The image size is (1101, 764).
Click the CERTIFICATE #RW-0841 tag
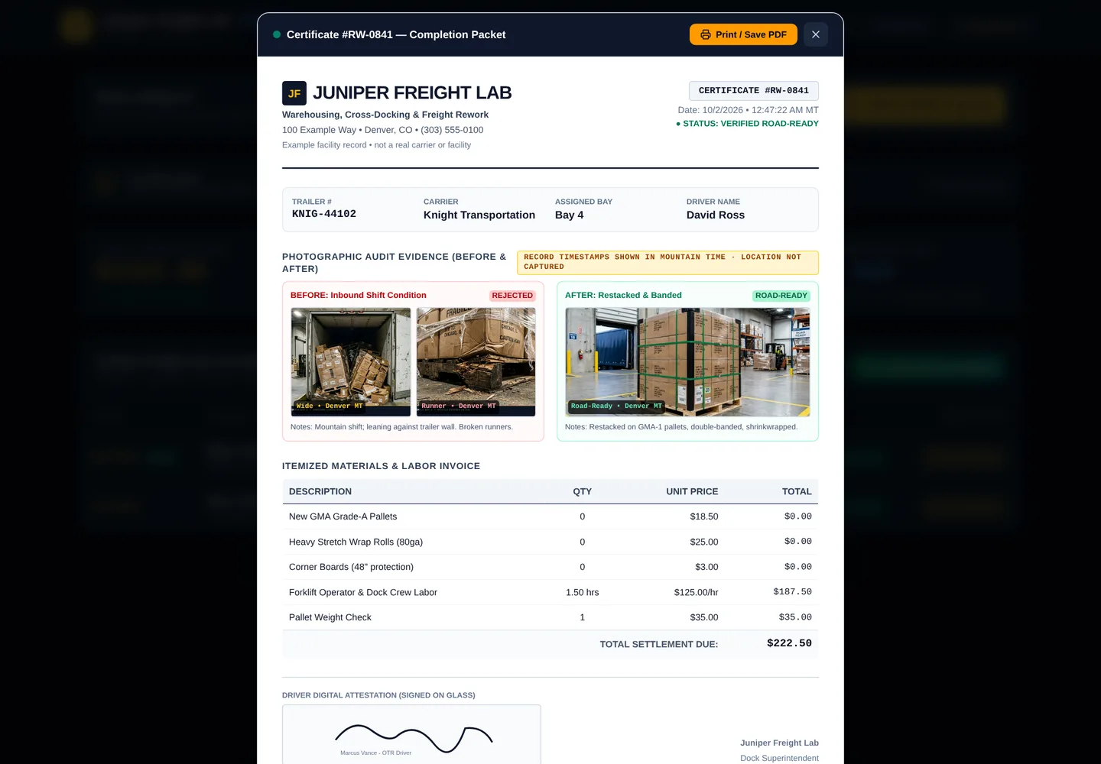pyautogui.click(x=754, y=91)
